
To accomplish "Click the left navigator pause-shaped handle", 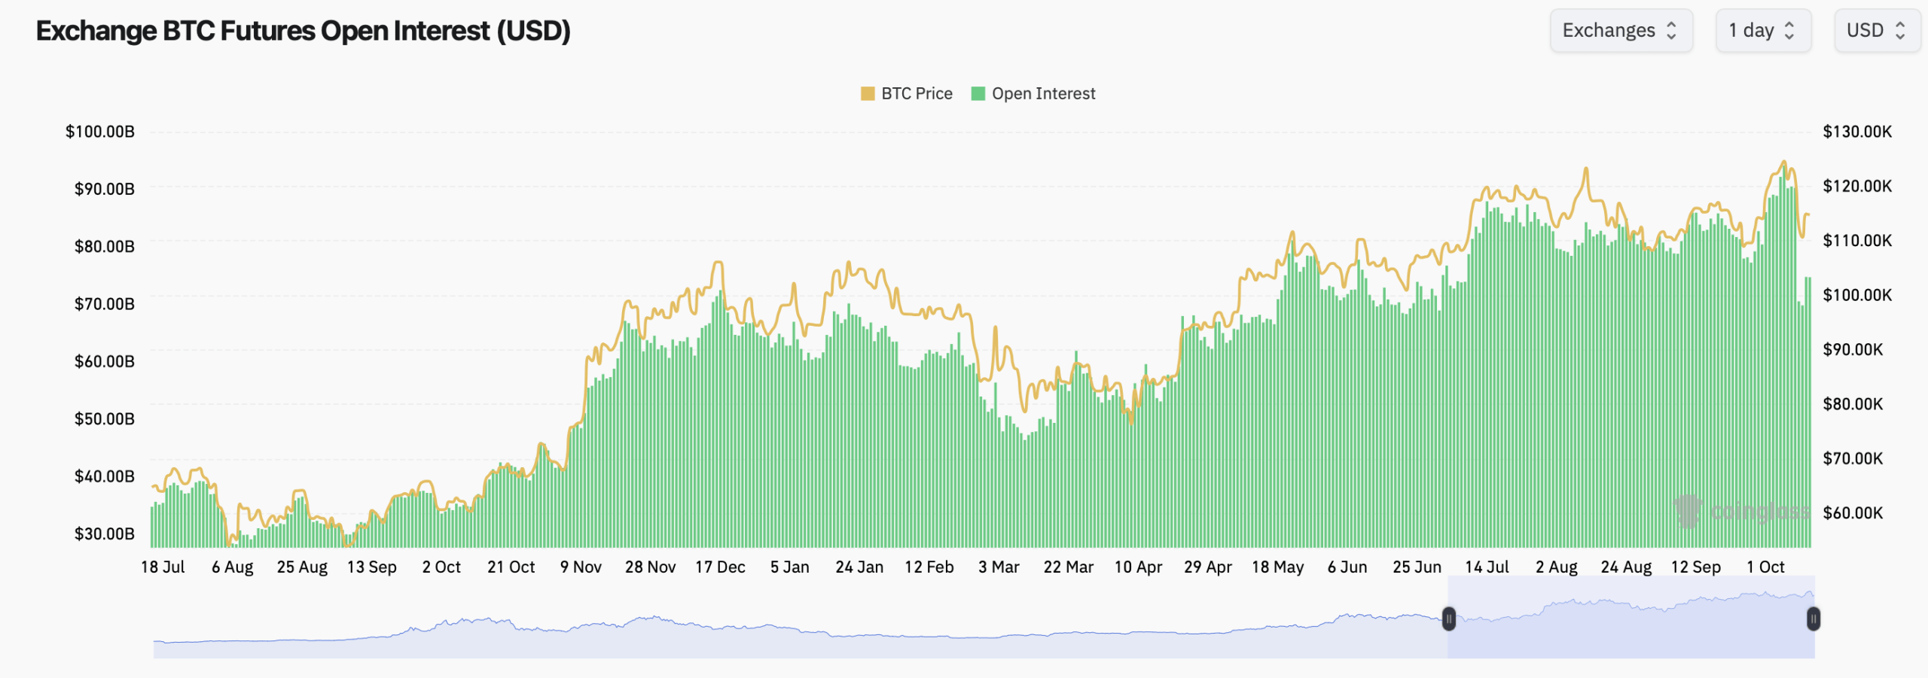I will (x=1450, y=619).
